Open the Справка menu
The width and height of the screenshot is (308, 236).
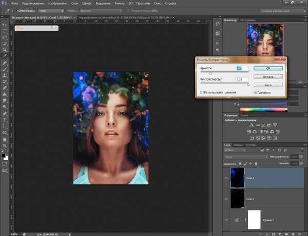coord(170,4)
